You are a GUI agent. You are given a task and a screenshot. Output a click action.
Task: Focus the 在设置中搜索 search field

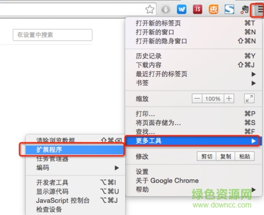[x=52, y=35]
